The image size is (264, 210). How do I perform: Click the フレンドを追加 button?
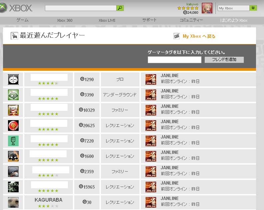point(224,59)
